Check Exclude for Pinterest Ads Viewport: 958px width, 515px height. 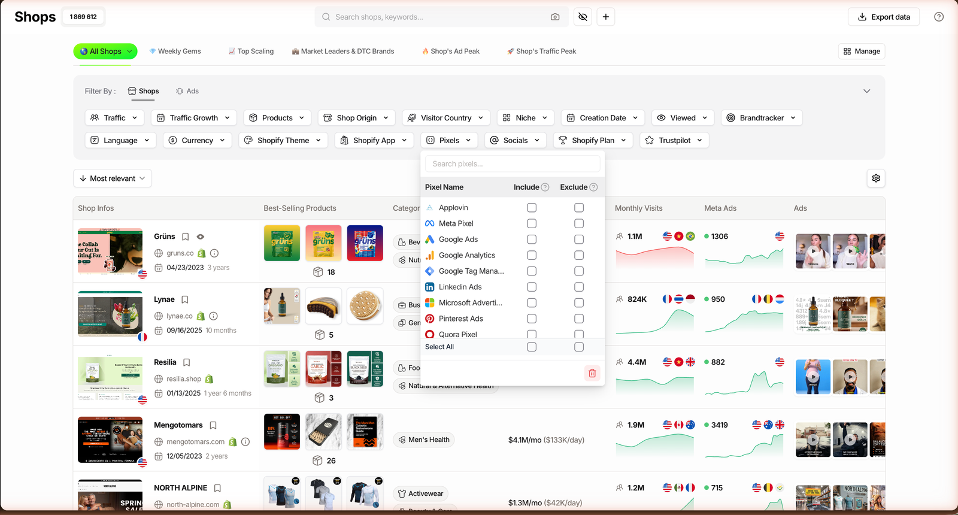pyautogui.click(x=579, y=319)
